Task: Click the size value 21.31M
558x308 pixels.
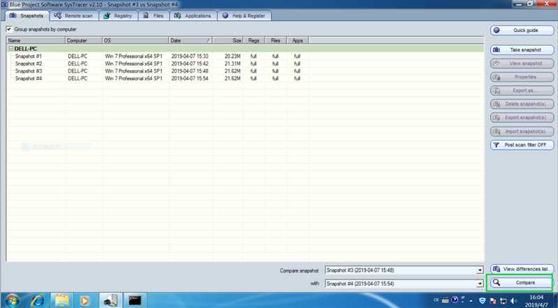Action: pyautogui.click(x=233, y=63)
